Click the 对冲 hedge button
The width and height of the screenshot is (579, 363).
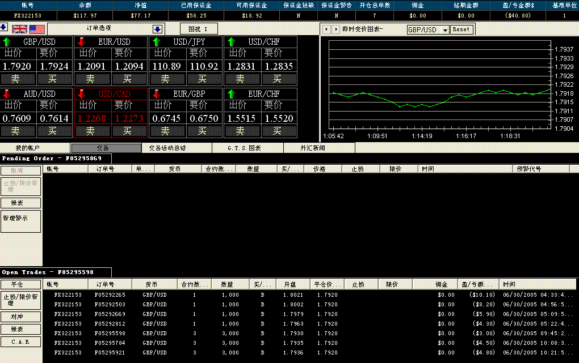coord(20,317)
